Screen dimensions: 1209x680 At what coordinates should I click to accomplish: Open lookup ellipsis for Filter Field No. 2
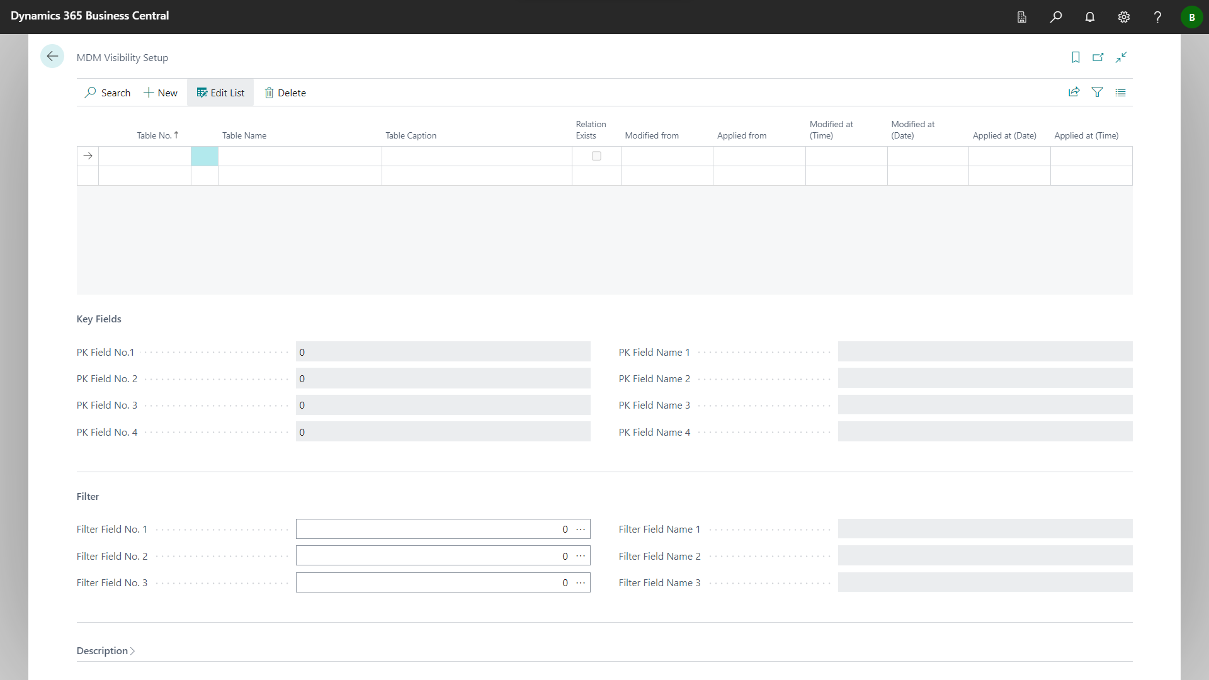tap(581, 556)
